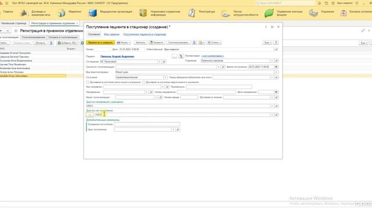Screen dimensions: 372x209
Task: Open Отделение section
Action: tap(321, 13)
